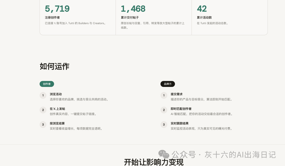Click the 注册创作者 label

[x=52, y=18]
